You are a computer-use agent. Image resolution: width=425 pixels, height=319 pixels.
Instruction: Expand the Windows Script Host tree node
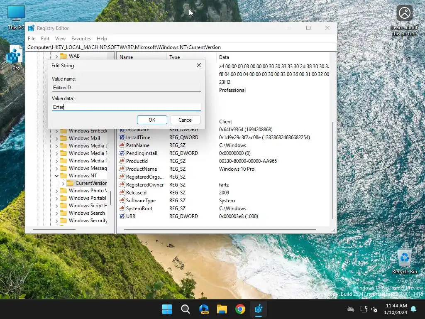(x=56, y=206)
